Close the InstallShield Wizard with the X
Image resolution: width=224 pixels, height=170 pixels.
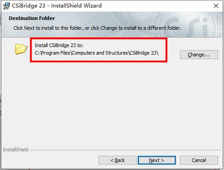point(216,6)
